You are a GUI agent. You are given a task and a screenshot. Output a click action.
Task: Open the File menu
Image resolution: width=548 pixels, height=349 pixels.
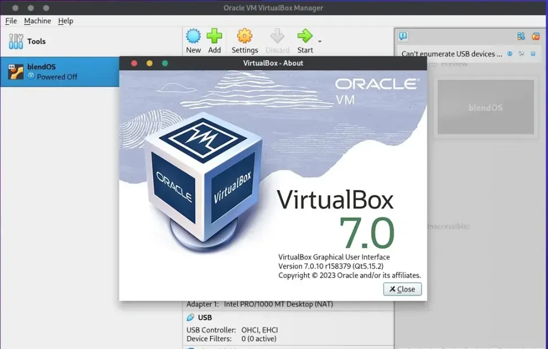11,21
